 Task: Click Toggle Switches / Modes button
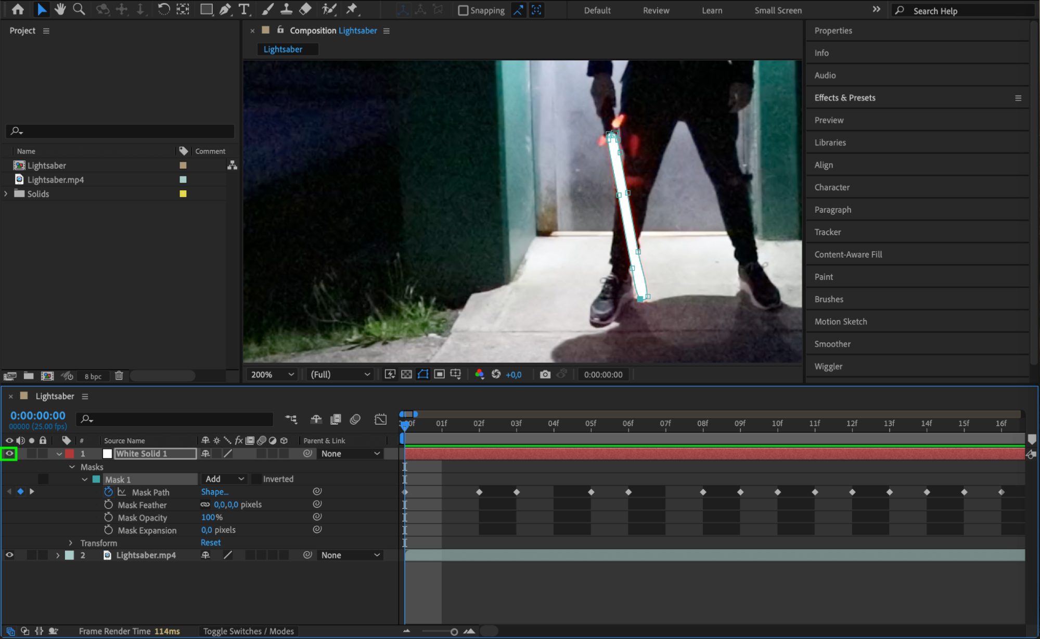[248, 631]
